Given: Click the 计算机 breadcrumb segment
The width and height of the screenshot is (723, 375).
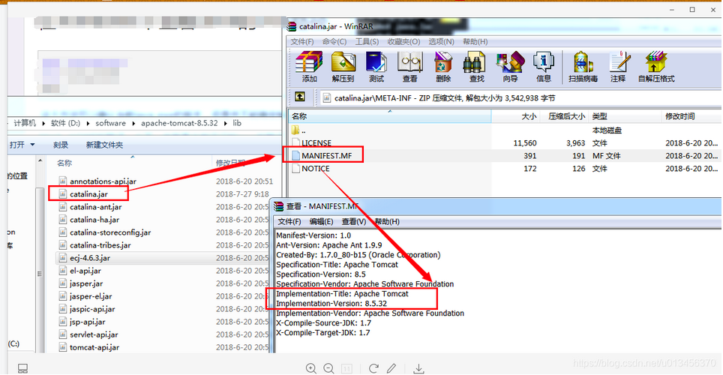Looking at the screenshot, I should [x=25, y=123].
